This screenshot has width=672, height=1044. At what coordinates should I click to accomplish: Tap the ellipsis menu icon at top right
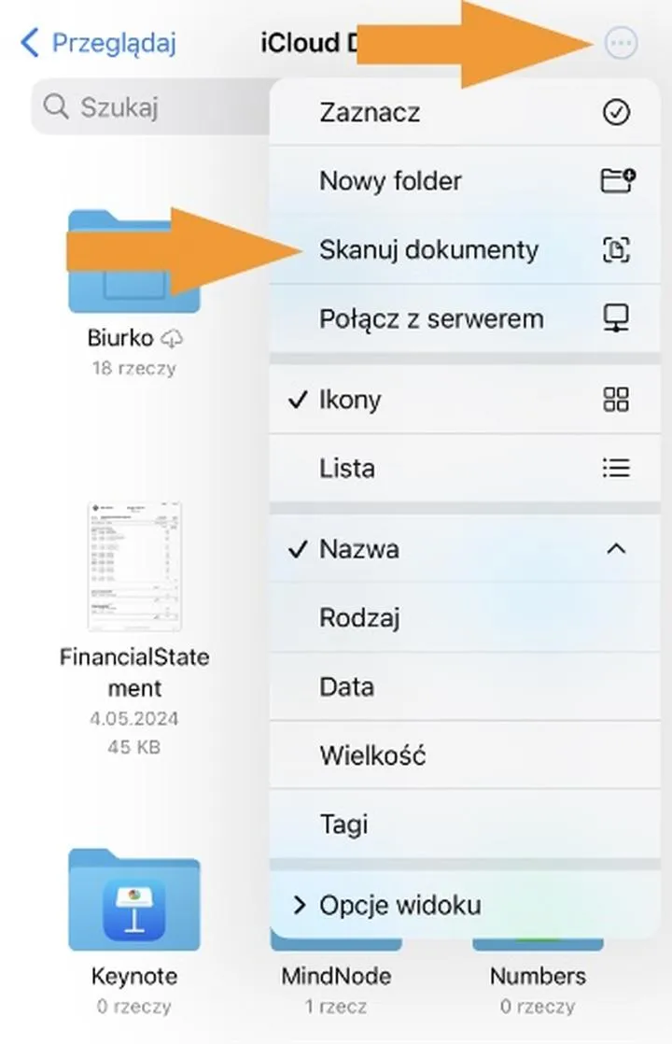pos(621,43)
